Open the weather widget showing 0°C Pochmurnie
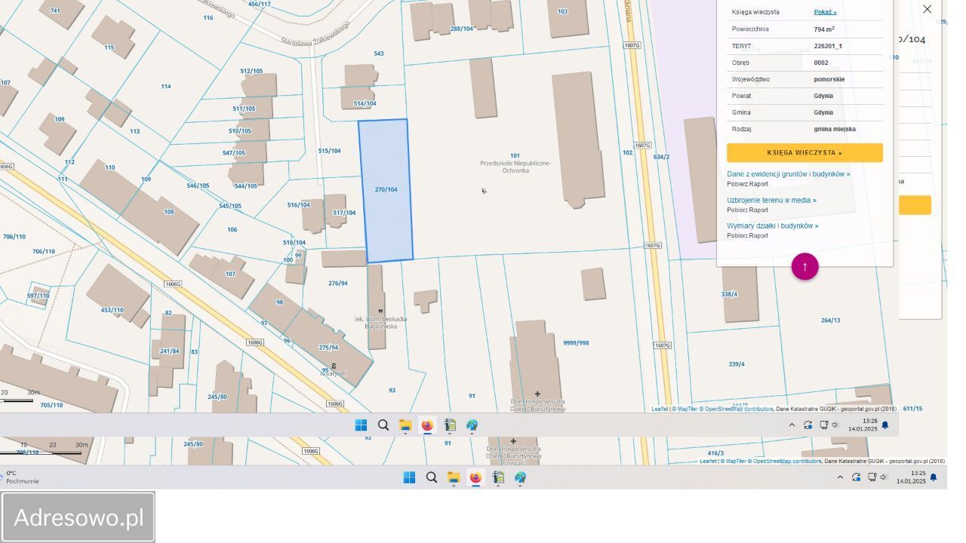Screen dimensions: 966x543 (23, 477)
